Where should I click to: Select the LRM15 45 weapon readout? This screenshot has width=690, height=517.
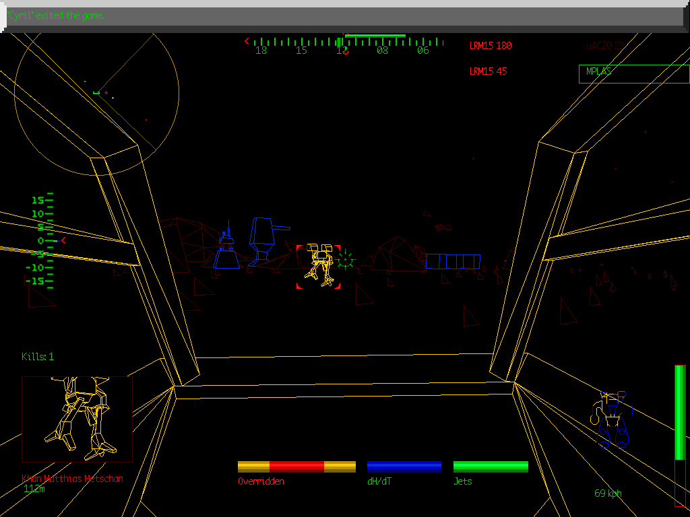(487, 71)
